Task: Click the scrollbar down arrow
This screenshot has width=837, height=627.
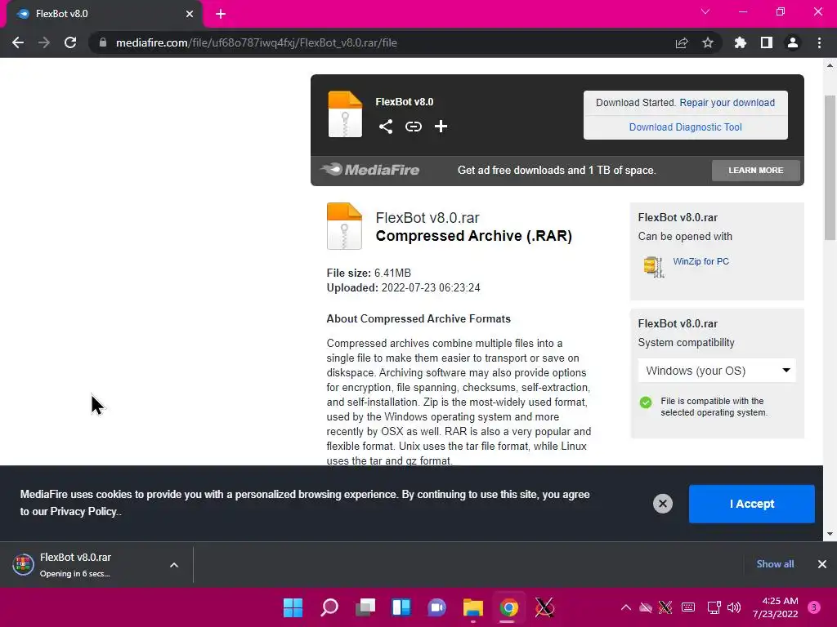Action: [830, 534]
